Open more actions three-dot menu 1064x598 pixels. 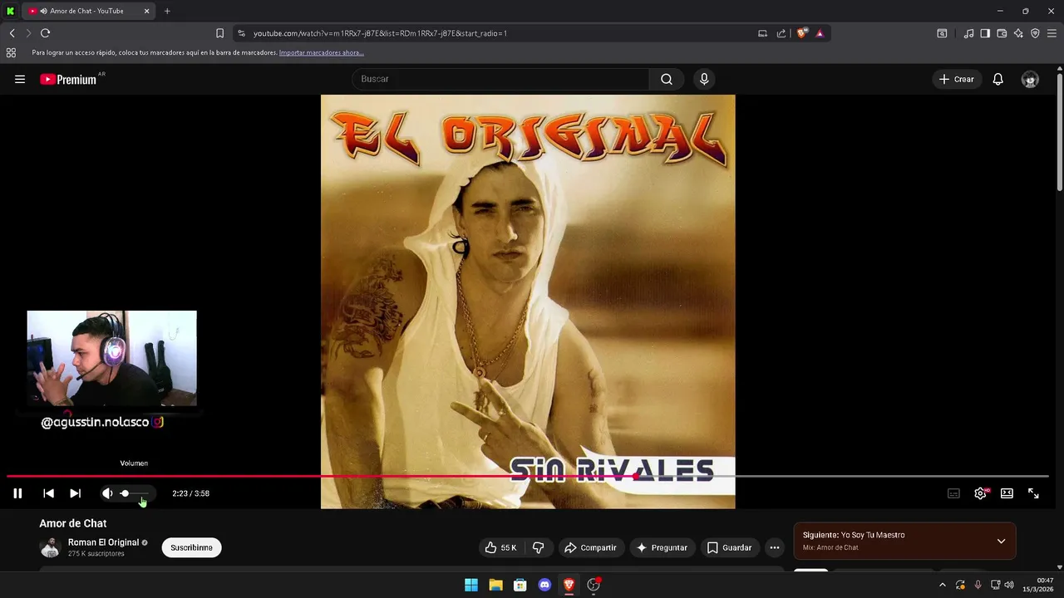pyautogui.click(x=775, y=547)
